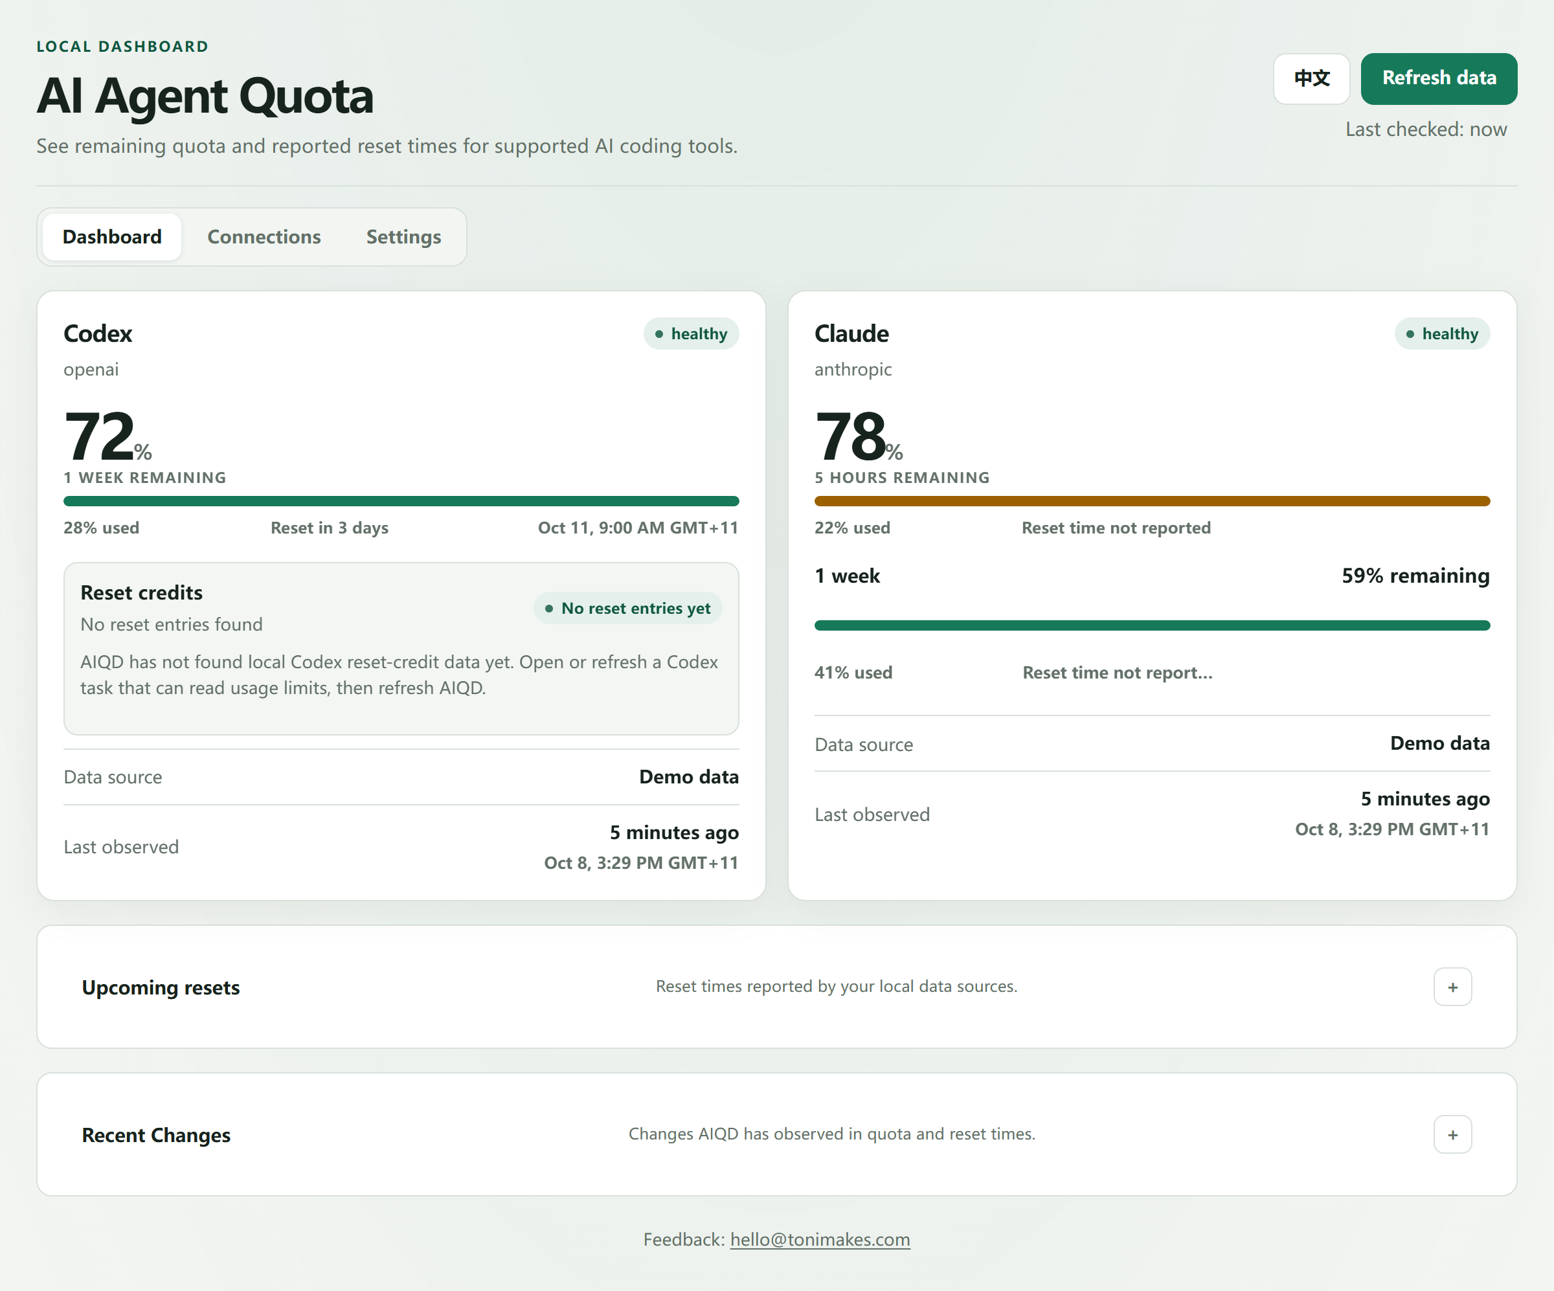Click the Oct 11, 9:00 AM GMT+11 timestamp
This screenshot has width=1554, height=1291.
pos(638,528)
